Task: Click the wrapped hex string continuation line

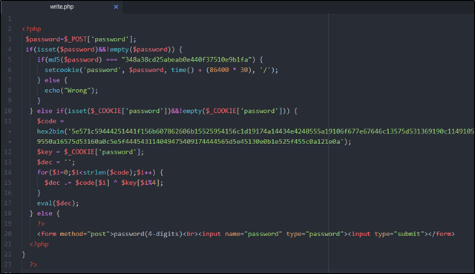Action: pyautogui.click(x=194, y=142)
